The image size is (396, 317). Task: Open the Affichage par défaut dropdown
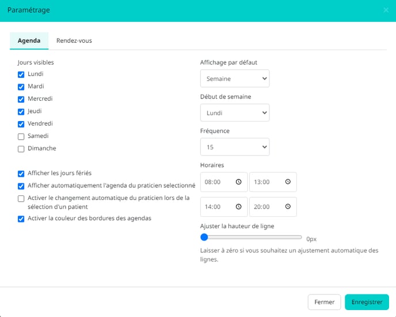[x=235, y=78]
